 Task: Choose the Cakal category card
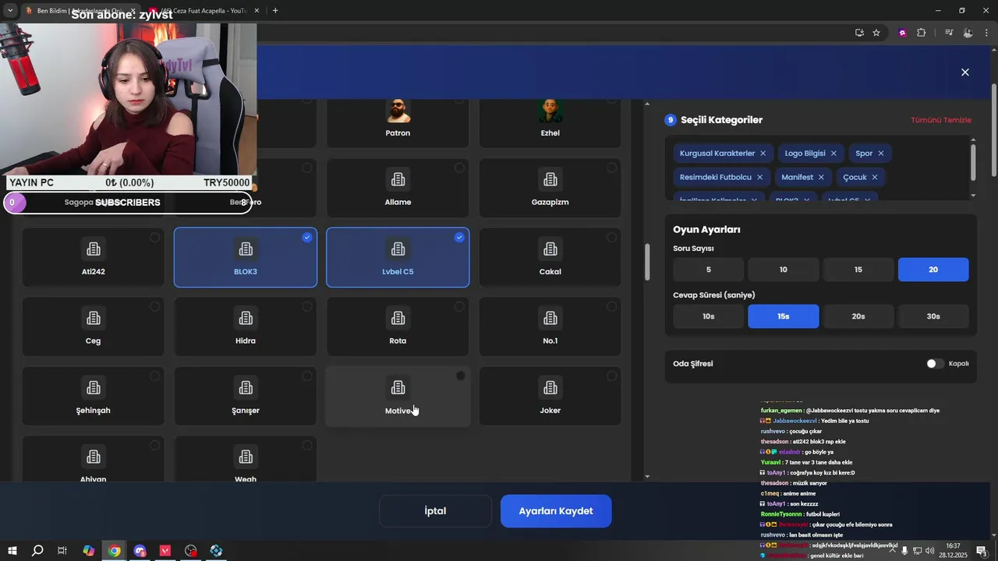point(550,258)
